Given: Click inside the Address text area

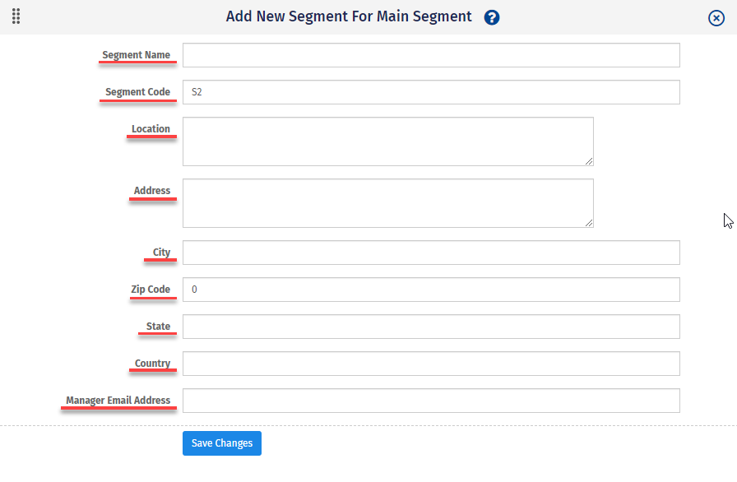Looking at the screenshot, I should pos(387,202).
